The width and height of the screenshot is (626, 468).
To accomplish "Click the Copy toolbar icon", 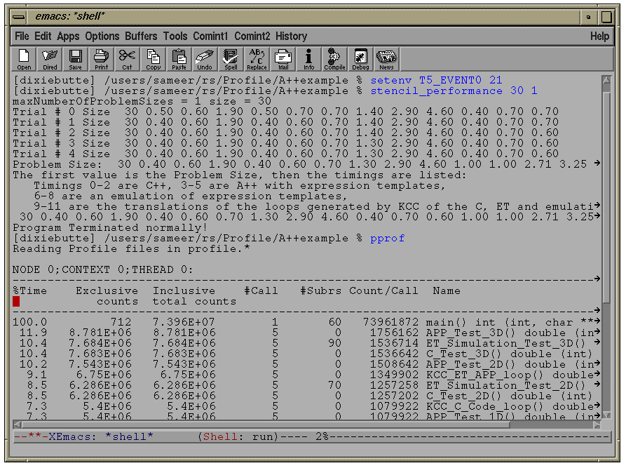I will 153,59.
